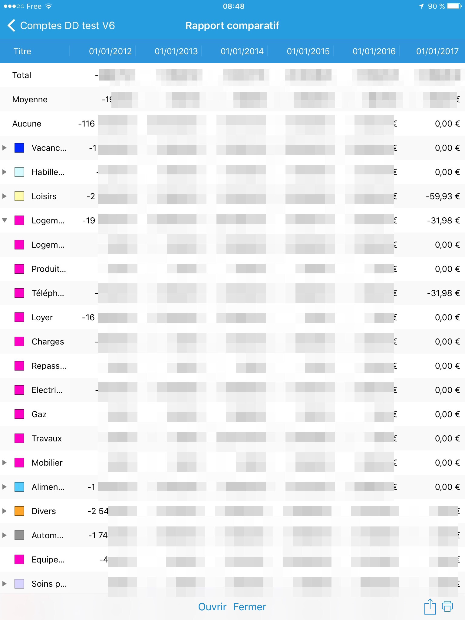The image size is (465, 620).
Task: Tap the blue Vacances color swatch
Action: tap(19, 148)
